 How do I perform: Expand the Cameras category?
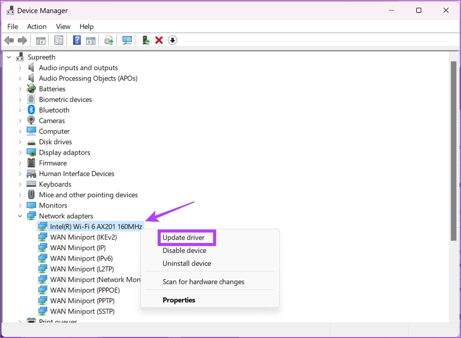[20, 120]
